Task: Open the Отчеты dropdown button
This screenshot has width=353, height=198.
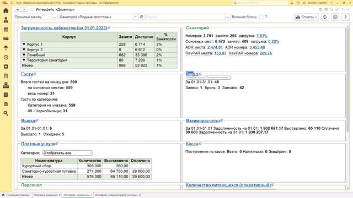Action: [306, 17]
